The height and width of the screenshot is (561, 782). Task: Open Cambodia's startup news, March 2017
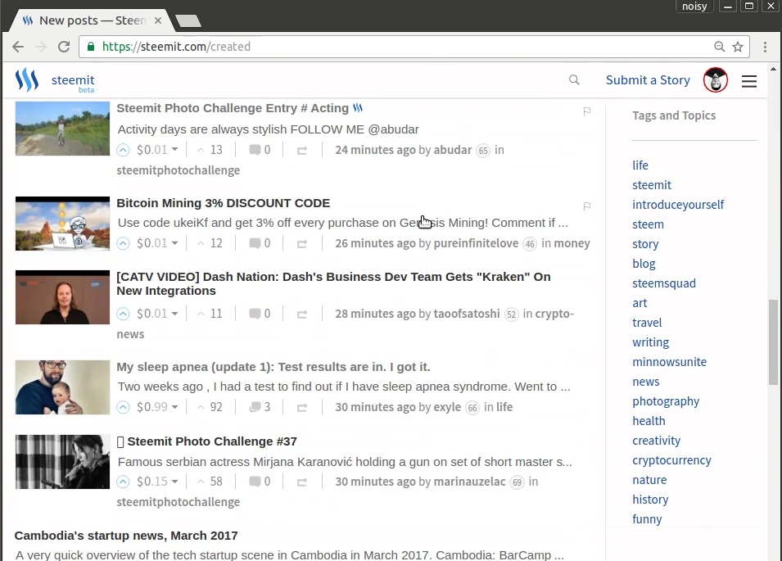point(126,536)
